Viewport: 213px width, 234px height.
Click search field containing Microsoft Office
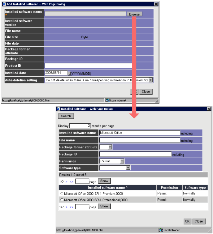click(x=140, y=133)
